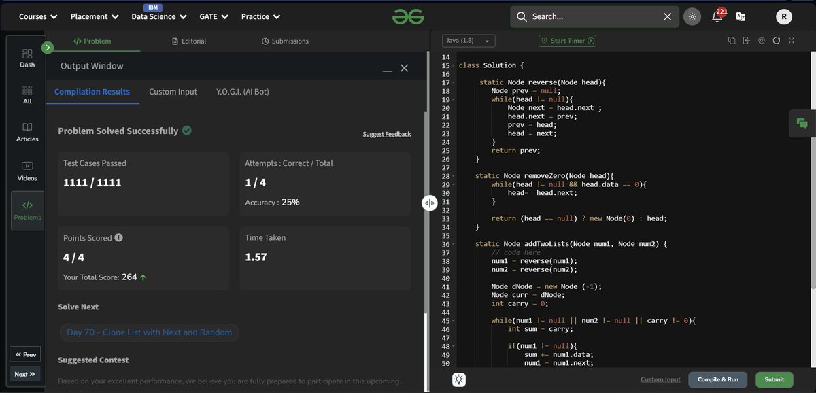Screen dimensions: 816x393
Task: Open the chat bubble side widget
Action: click(802, 123)
